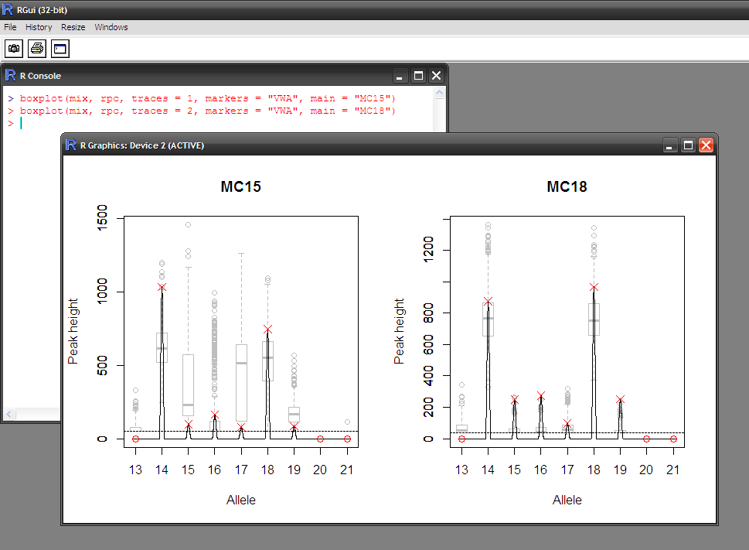Maximize the R Console window
749x550 pixels.
tap(418, 76)
